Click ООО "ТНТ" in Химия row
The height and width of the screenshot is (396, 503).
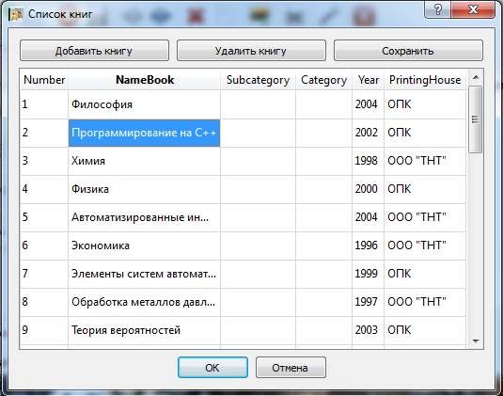click(425, 161)
